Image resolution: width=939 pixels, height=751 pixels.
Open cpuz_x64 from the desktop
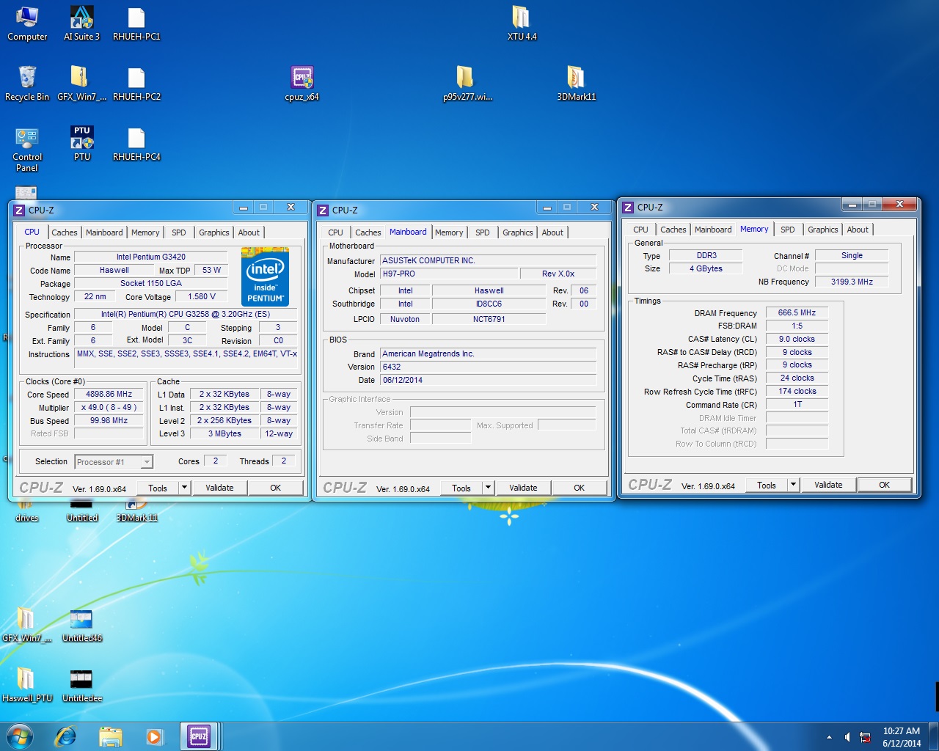[302, 76]
